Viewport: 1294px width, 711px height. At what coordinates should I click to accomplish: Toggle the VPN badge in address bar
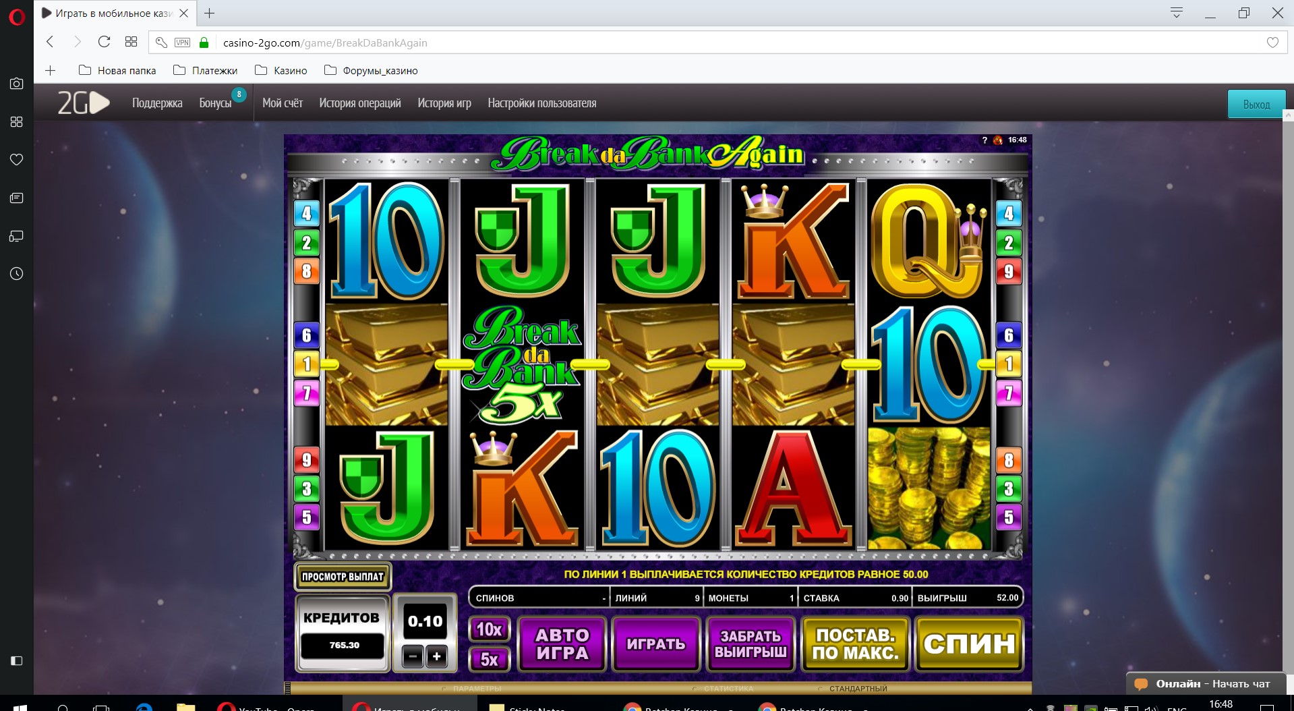coord(182,42)
